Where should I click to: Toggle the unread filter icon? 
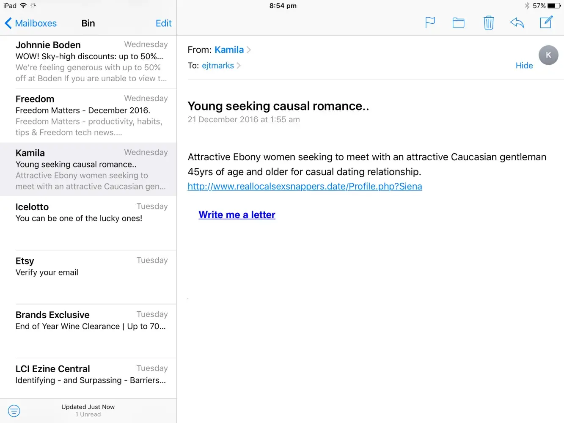[x=14, y=410]
